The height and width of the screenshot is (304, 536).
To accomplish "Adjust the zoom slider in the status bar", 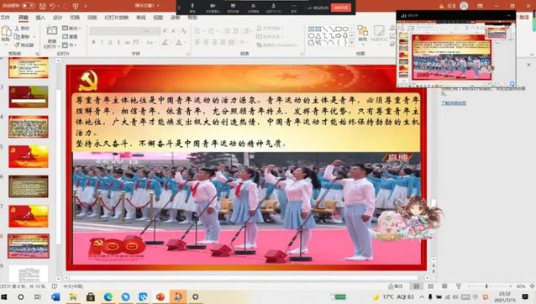I will tap(486, 286).
